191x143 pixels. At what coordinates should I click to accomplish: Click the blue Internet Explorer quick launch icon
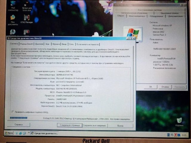tap(20, 133)
